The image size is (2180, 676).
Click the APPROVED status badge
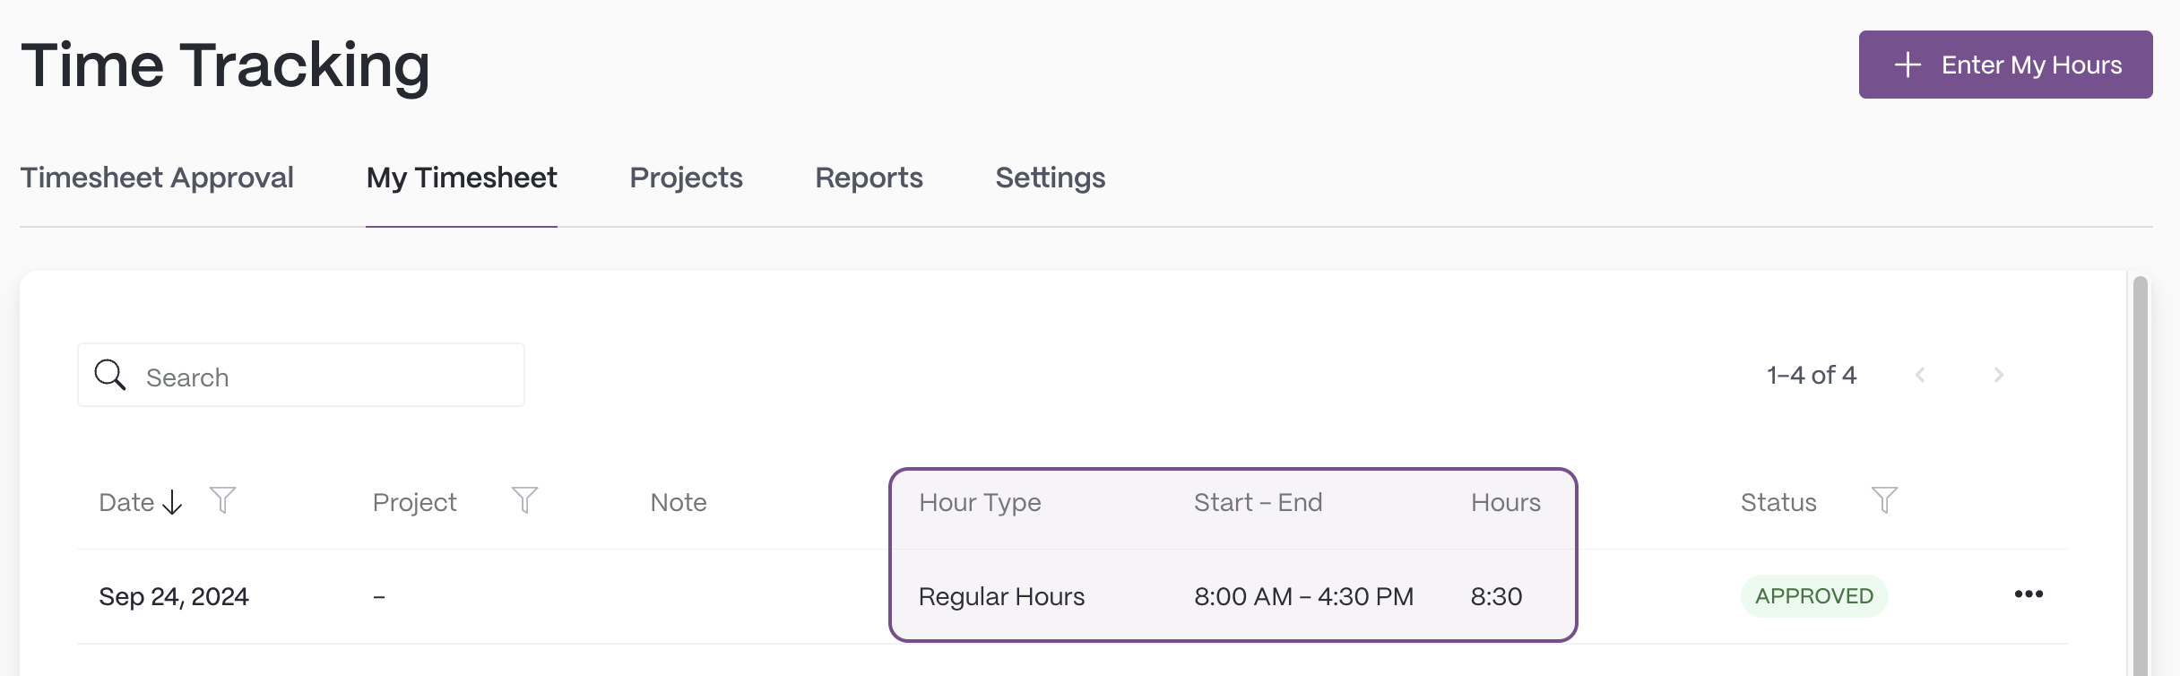point(1814,596)
